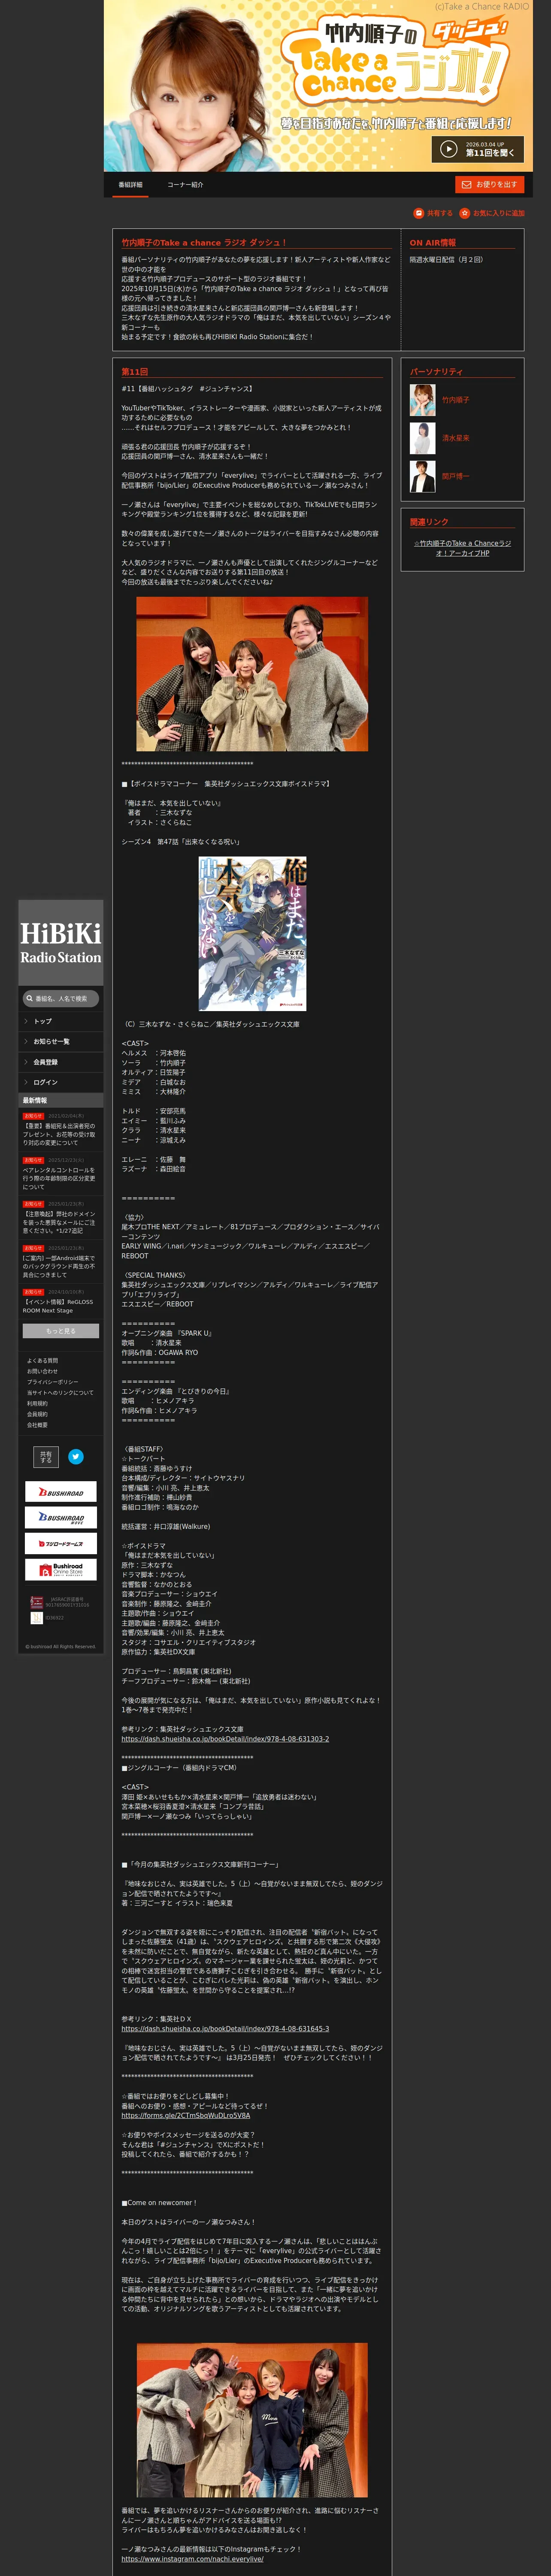Click the 俺はまだ本気を出していない book cover
The width and height of the screenshot is (551, 2576).
(252, 933)
